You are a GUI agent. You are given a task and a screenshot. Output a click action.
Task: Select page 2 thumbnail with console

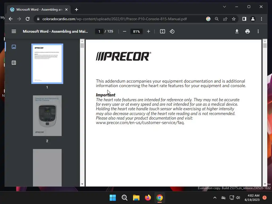coord(47,116)
